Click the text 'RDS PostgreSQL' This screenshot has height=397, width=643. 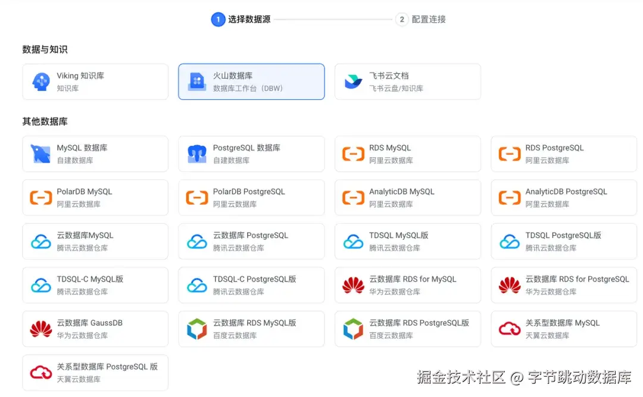click(554, 148)
